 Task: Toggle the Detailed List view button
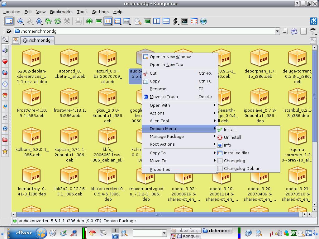tap(117, 21)
